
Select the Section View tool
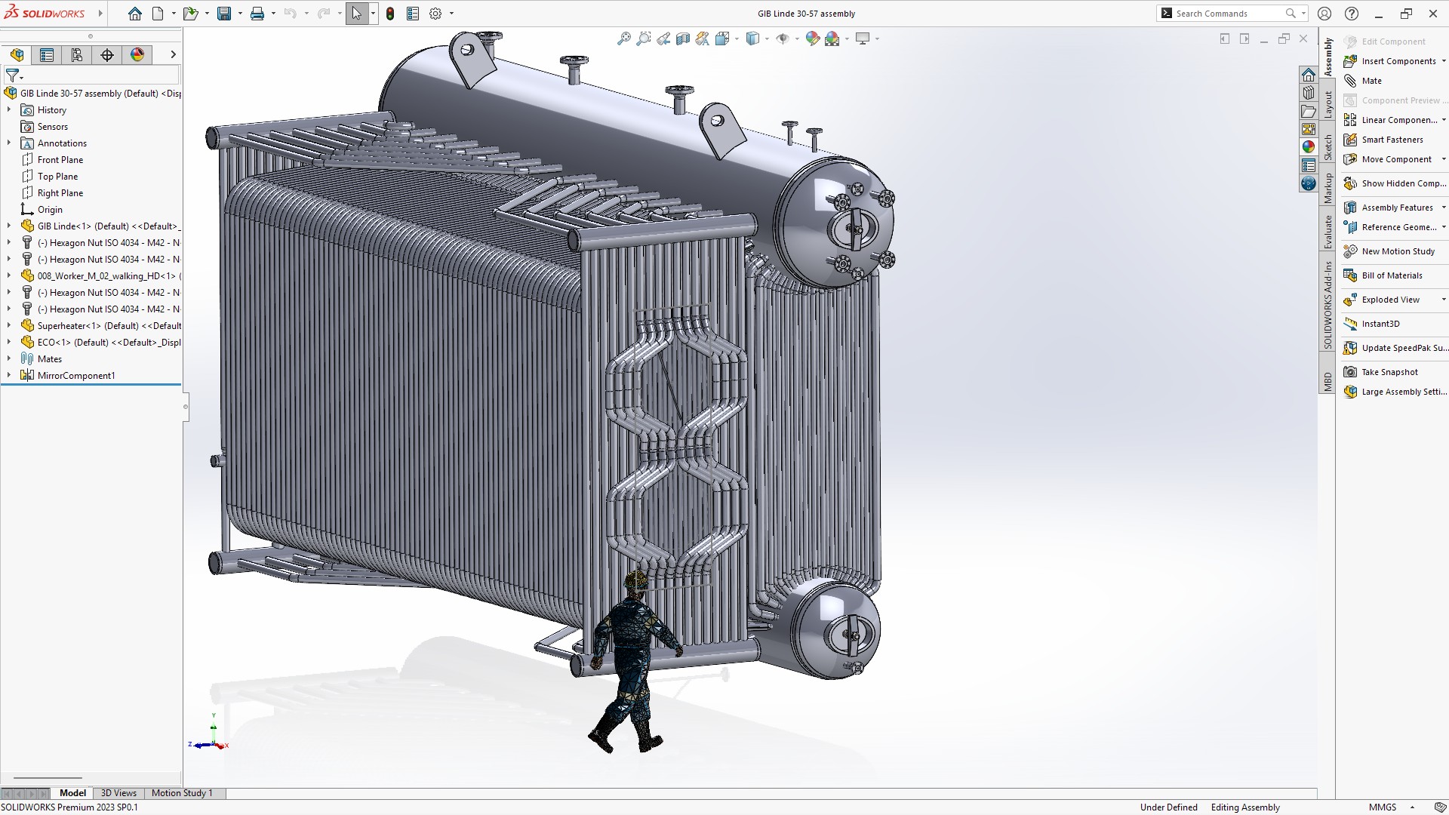(x=682, y=38)
